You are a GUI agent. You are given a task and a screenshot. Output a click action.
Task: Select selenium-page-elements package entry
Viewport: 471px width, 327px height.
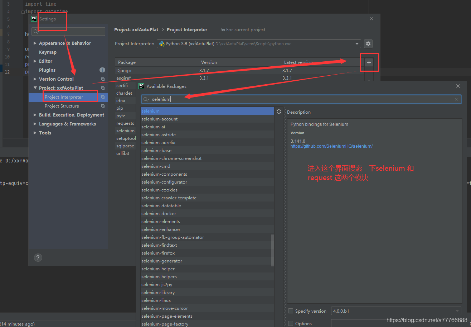click(x=207, y=316)
